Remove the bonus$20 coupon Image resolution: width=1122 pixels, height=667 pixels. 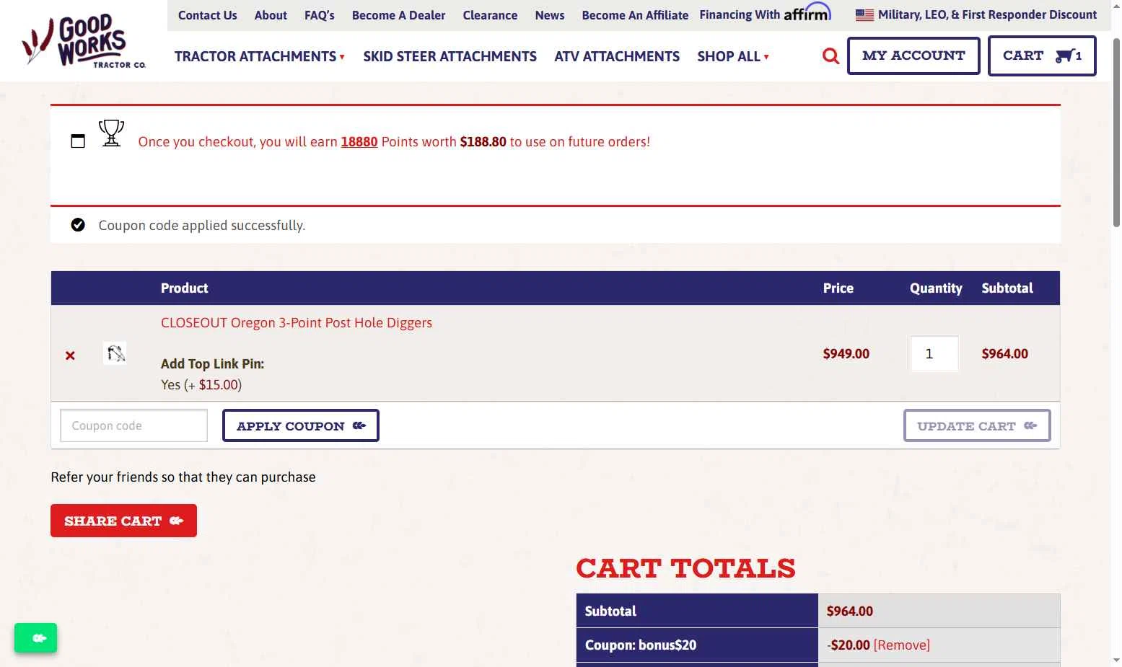[902, 645]
